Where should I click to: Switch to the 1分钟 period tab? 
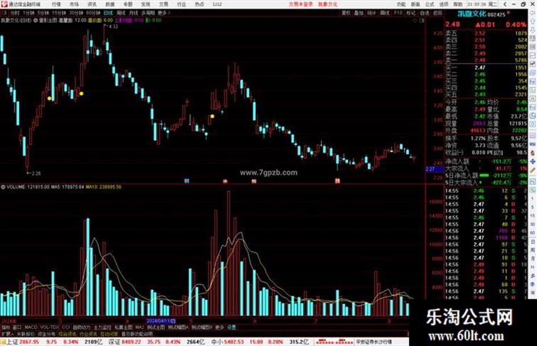click(28, 12)
